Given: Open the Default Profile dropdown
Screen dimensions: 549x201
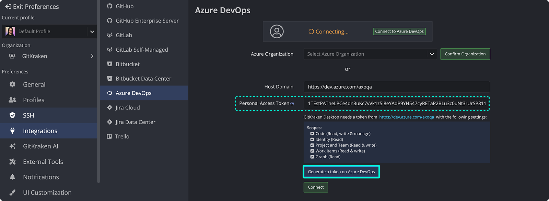Looking at the screenshot, I should pos(92,31).
